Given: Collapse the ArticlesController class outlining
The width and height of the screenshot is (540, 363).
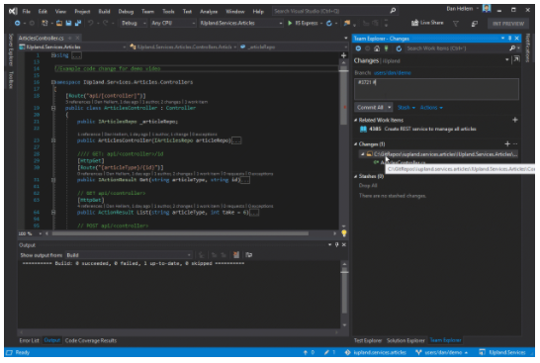Looking at the screenshot, I should [x=53, y=108].
